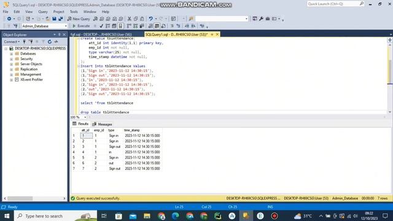Click the Copy icon in toolbar
393x221 pixels.
[x=136, y=19]
